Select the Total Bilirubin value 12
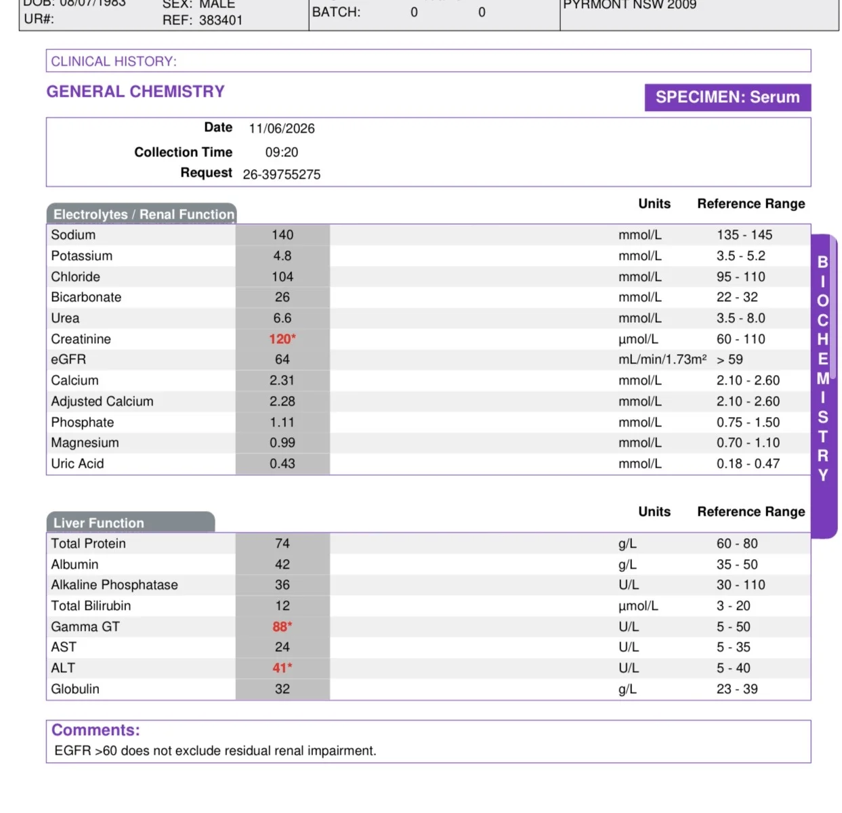Screen dimensions: 842x813 (282, 606)
